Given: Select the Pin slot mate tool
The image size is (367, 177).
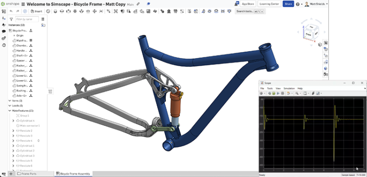Looking at the screenshot, I should tap(88, 11).
